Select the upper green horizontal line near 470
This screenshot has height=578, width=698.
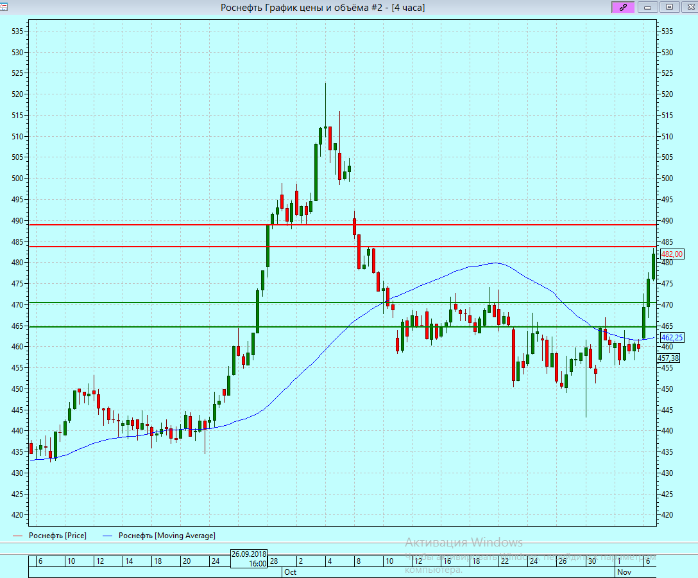point(343,302)
